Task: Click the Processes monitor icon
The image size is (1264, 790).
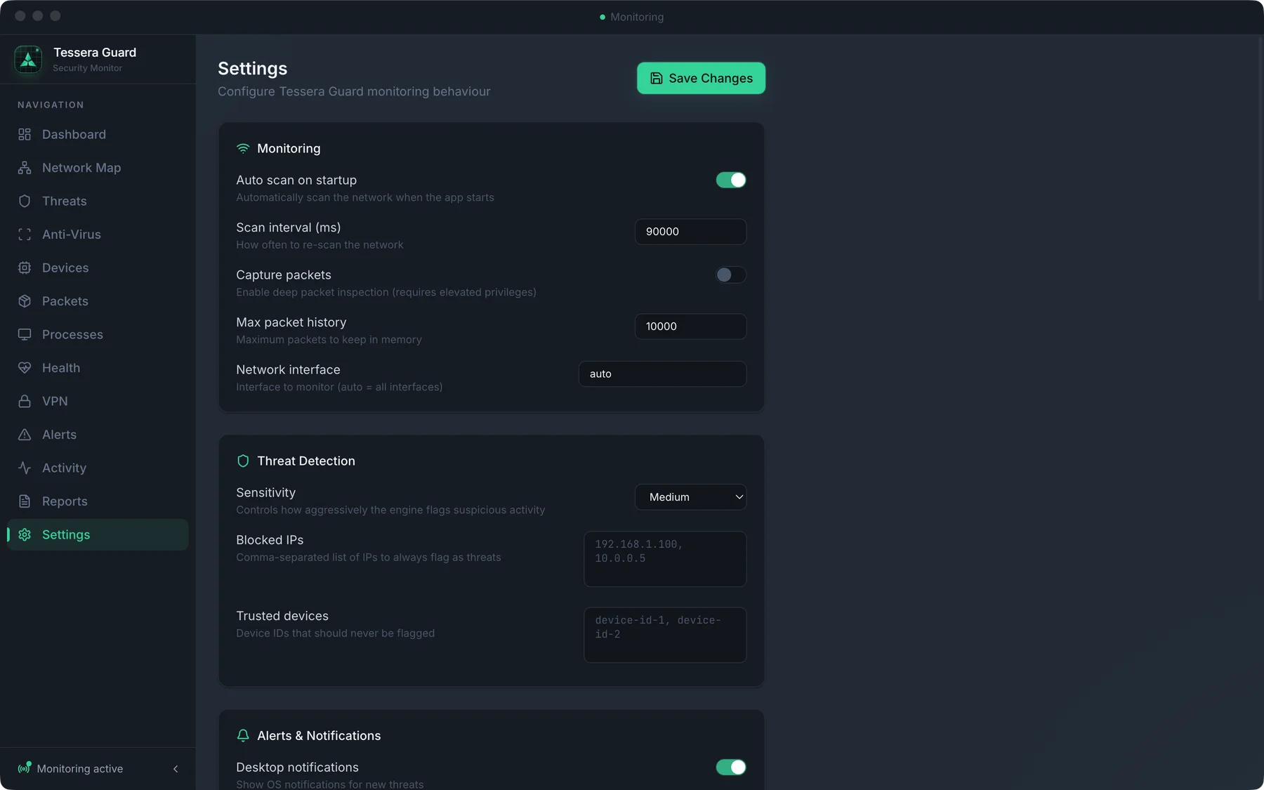Action: (x=25, y=334)
